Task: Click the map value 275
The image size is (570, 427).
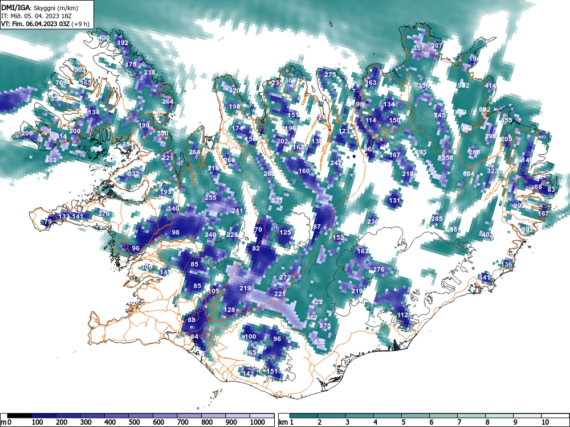Action: point(330,75)
